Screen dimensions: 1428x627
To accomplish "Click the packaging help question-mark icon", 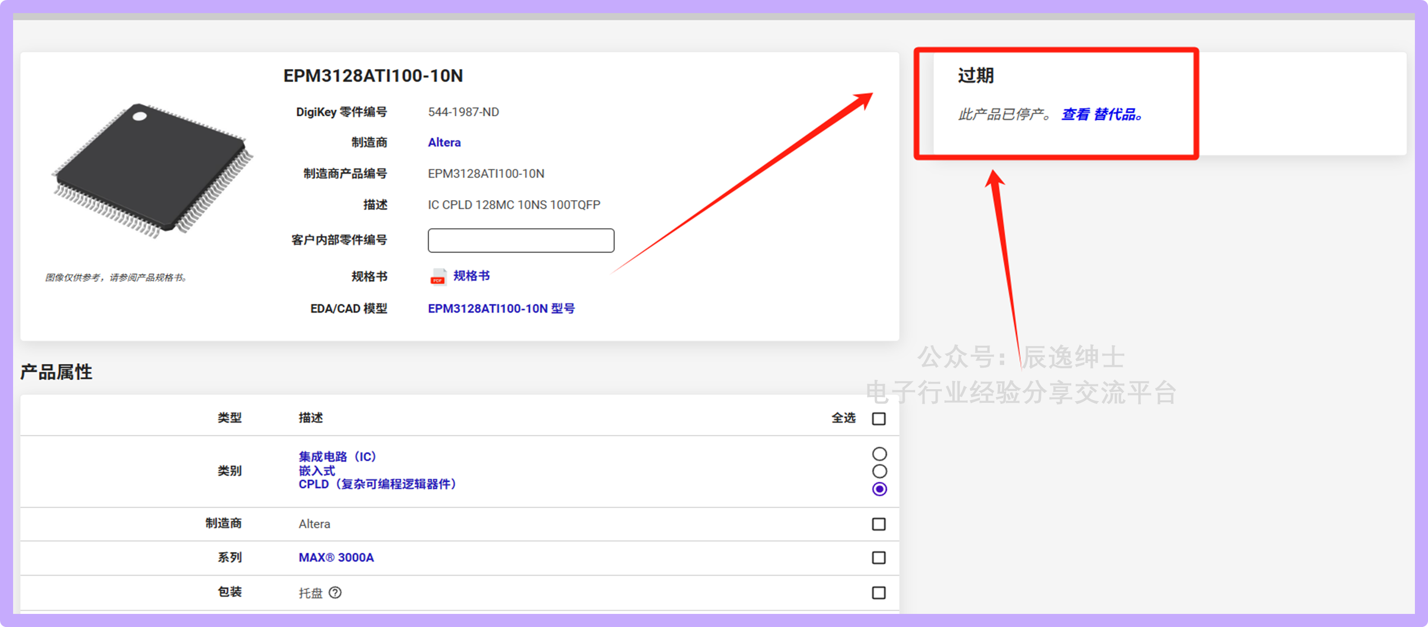I will [335, 592].
